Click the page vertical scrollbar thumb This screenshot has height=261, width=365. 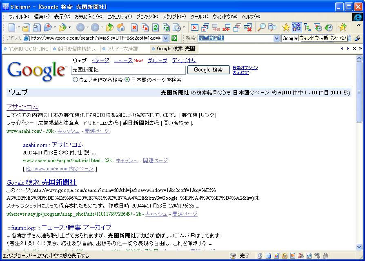point(359,92)
